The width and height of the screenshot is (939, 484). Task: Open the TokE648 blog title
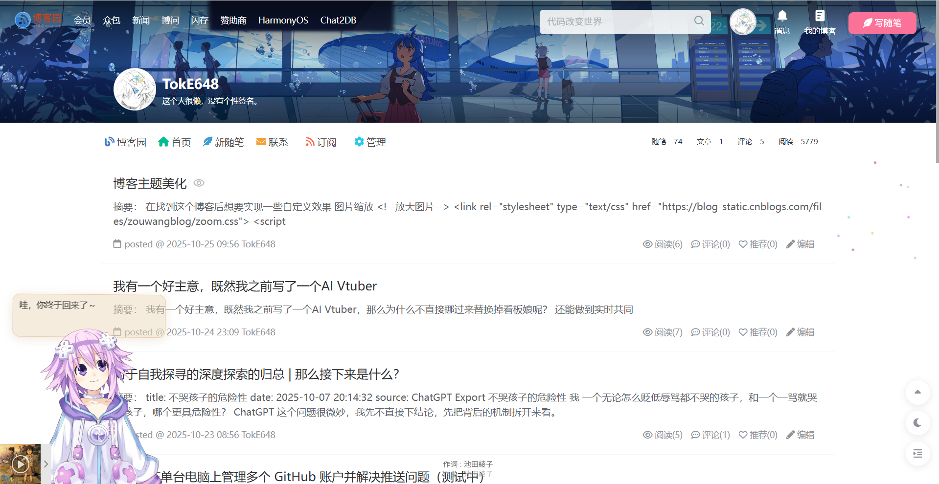(190, 84)
